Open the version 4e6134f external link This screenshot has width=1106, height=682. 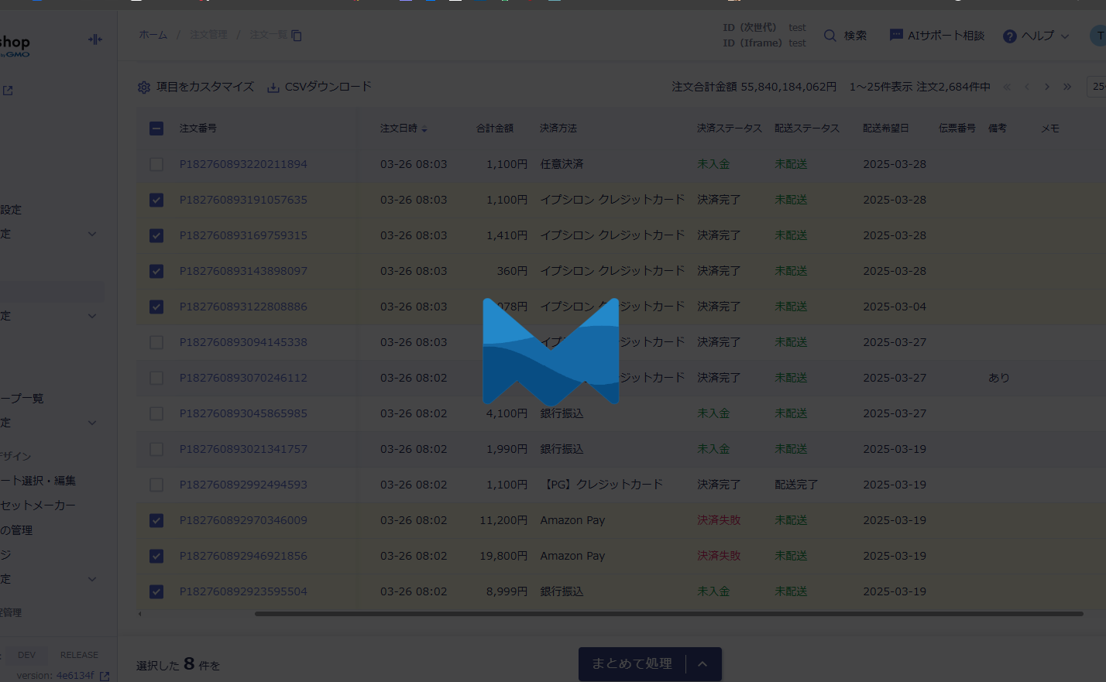(x=105, y=676)
